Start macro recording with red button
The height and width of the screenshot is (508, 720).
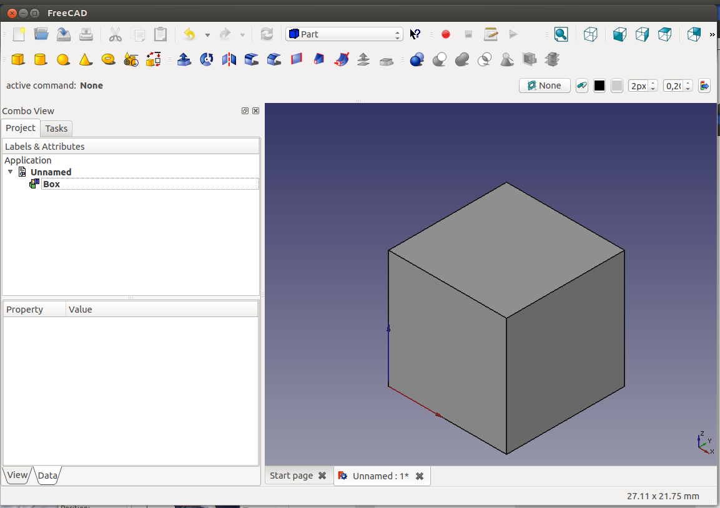coord(446,34)
